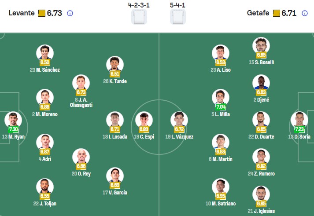
Task: Open goalkeeper D. Soria's player photo
Action: (299, 120)
